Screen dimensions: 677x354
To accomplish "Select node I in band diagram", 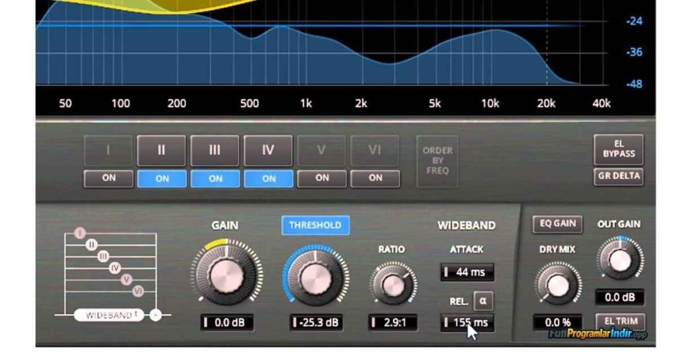I will pyautogui.click(x=81, y=233).
